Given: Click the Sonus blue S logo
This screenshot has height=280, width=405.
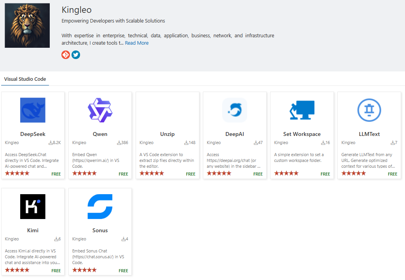Looking at the screenshot, I should tap(100, 207).
